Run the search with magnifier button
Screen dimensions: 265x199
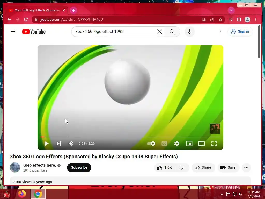pos(172,31)
